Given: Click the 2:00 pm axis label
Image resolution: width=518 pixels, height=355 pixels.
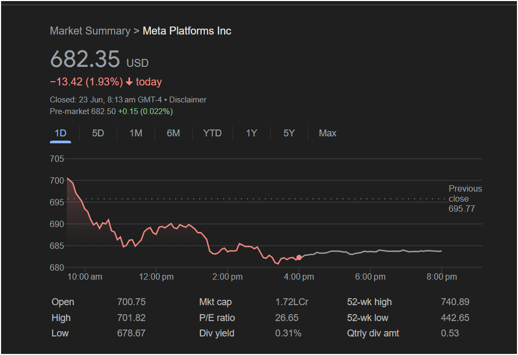Looking at the screenshot, I should (x=227, y=277).
